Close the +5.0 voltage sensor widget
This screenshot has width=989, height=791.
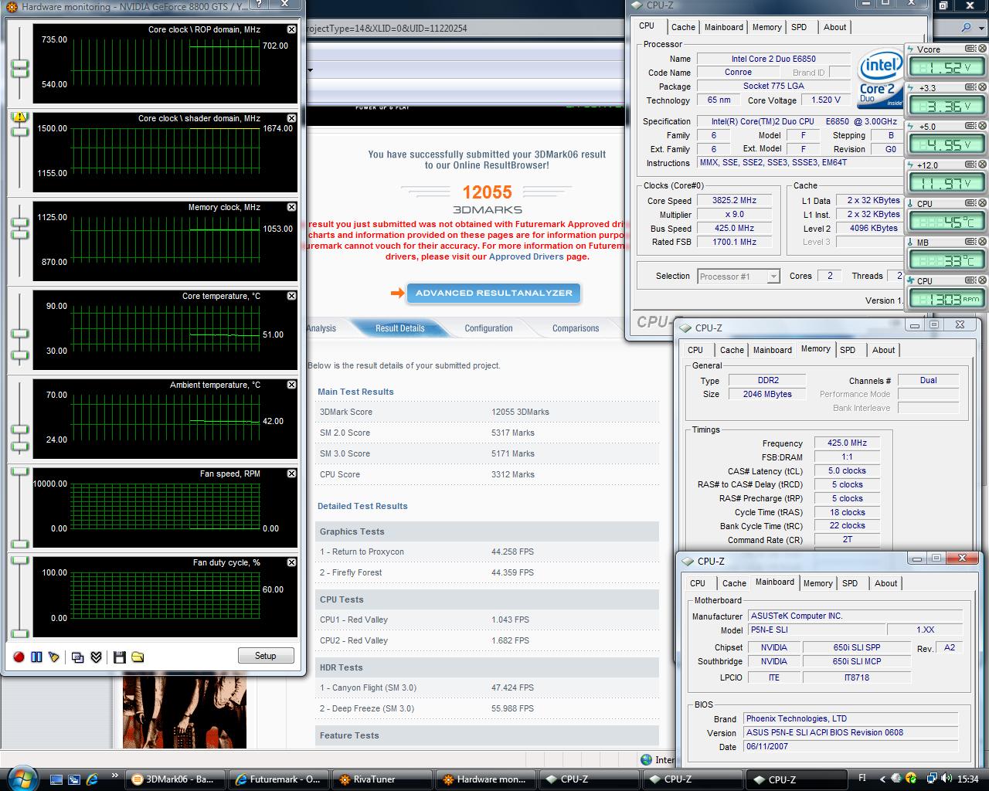click(x=982, y=127)
